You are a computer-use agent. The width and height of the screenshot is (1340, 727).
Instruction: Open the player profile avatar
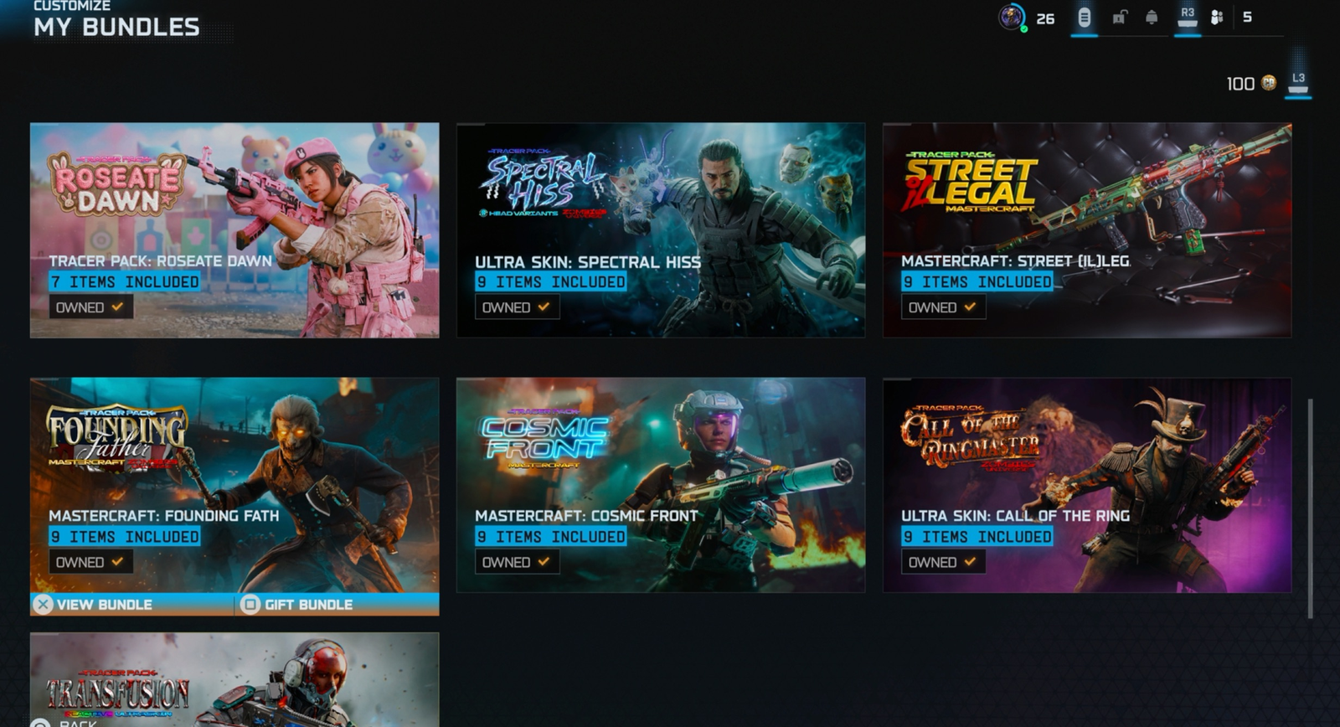point(1012,18)
